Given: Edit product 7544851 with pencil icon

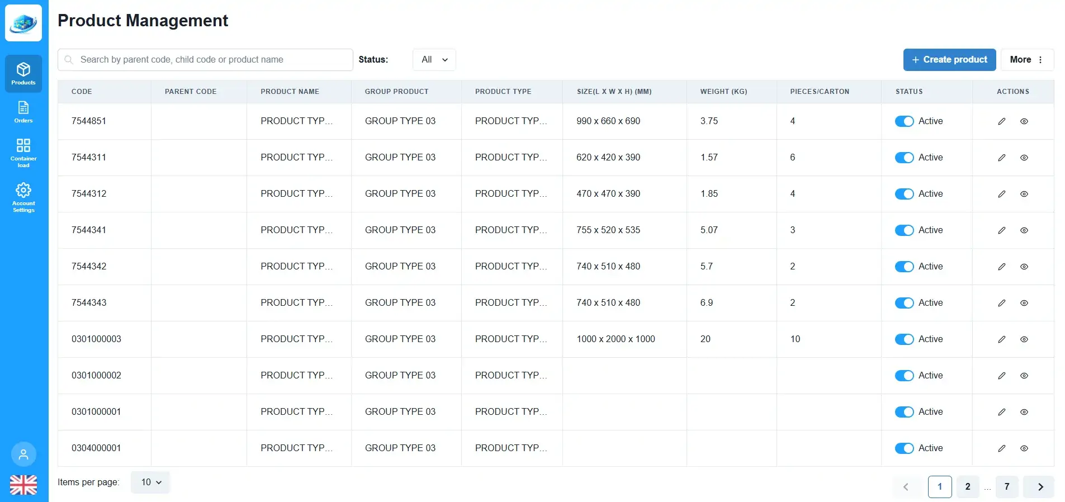Looking at the screenshot, I should coord(1002,121).
